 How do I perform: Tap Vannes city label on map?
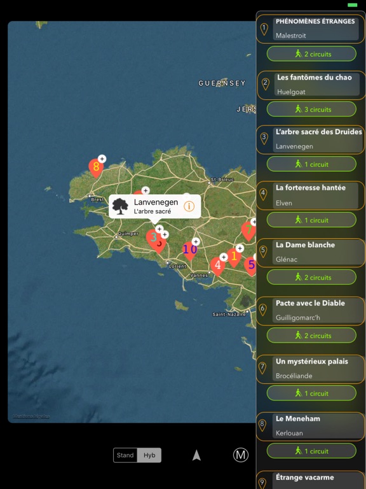coord(199,275)
